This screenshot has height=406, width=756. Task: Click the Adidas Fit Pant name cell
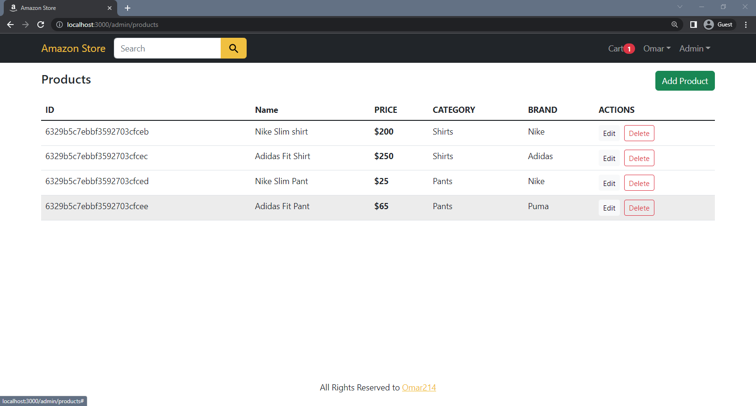click(x=282, y=206)
